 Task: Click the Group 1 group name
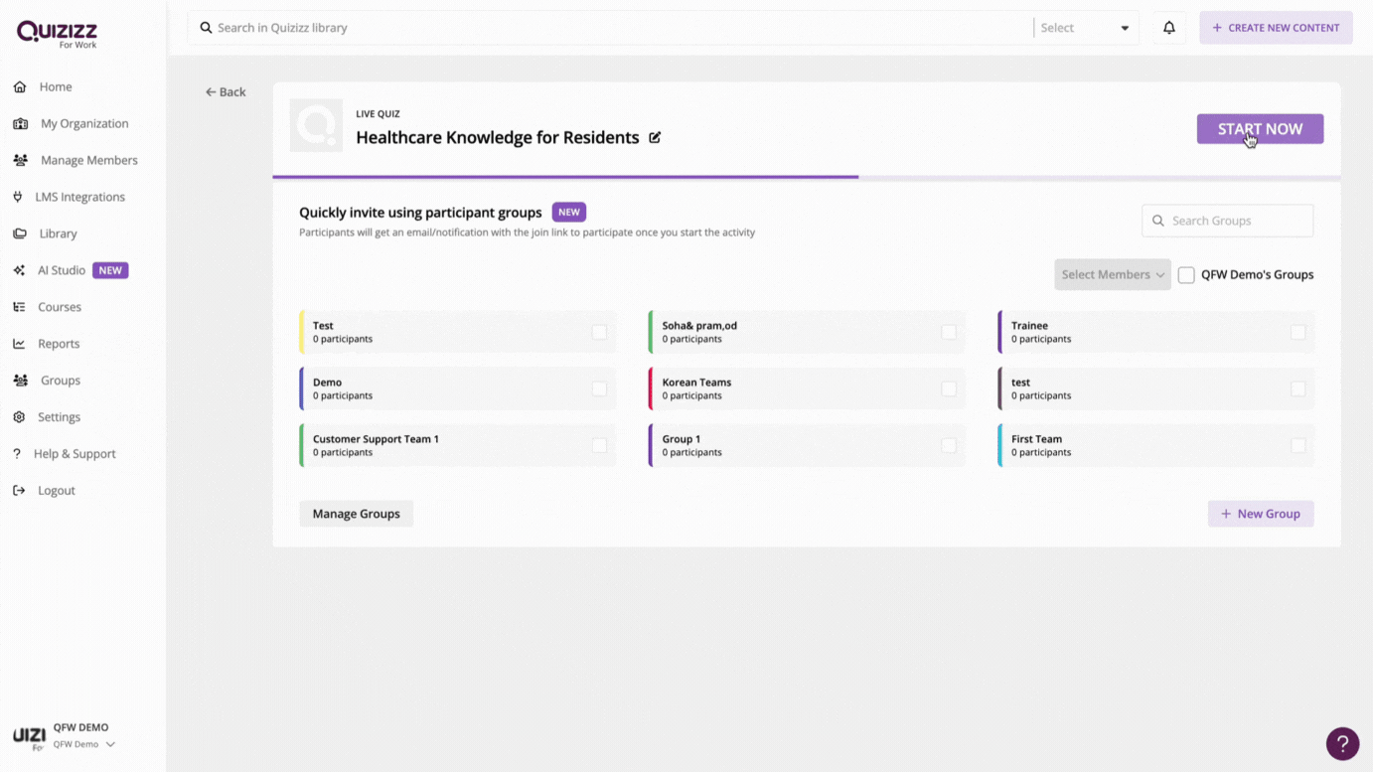[682, 439]
